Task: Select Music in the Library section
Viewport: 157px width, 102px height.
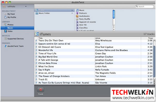Action: [x=17, y=28]
